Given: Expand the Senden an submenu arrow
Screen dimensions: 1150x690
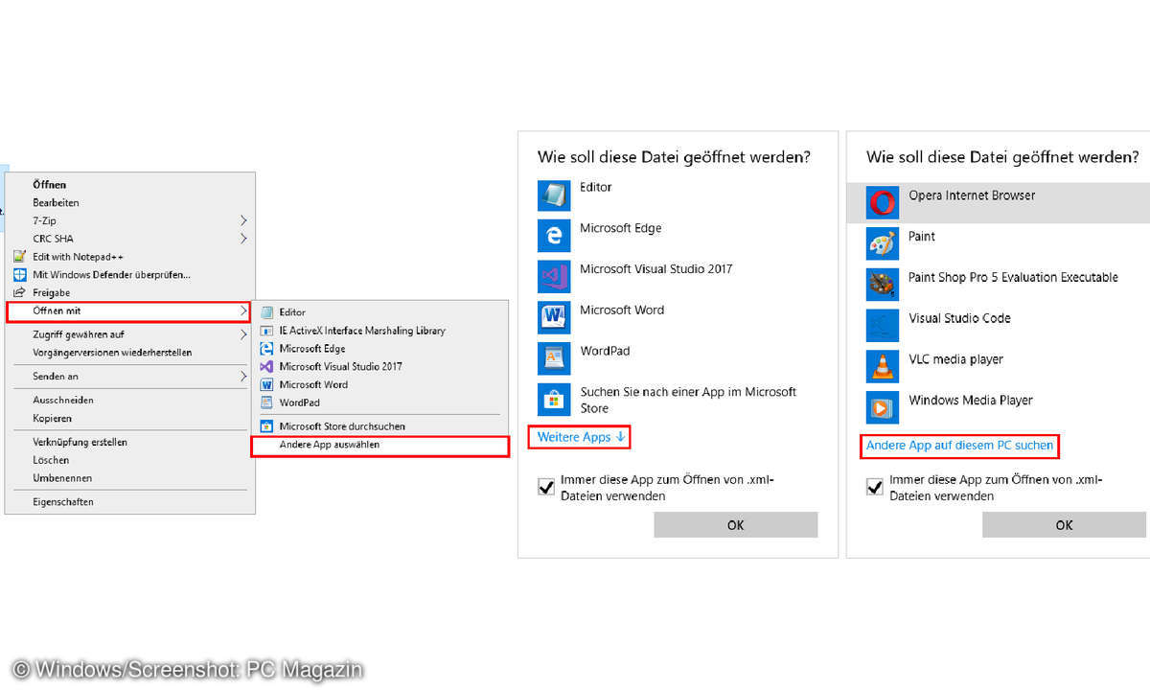Looking at the screenshot, I should coord(243,377).
